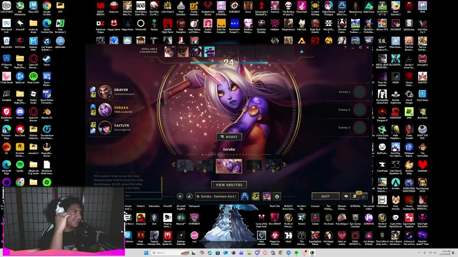Screen dimensions: 458x257
Task: Select the WTF folder on desktop
Action: (60, 7)
